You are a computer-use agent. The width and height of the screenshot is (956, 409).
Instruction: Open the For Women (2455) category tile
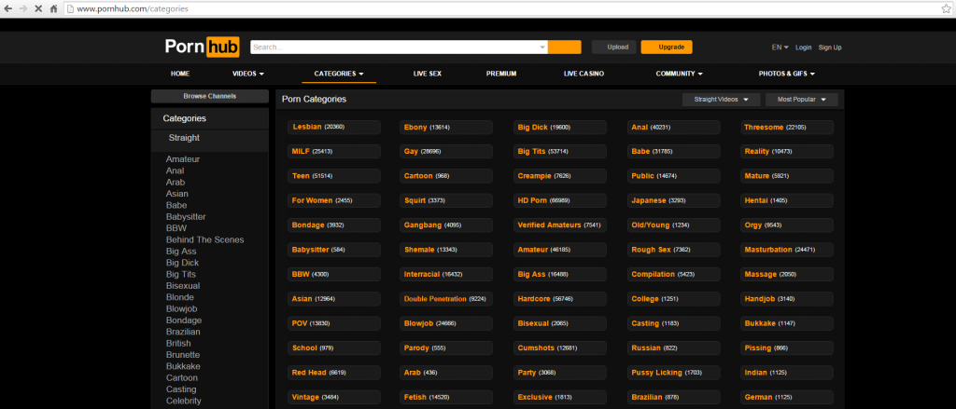click(334, 201)
